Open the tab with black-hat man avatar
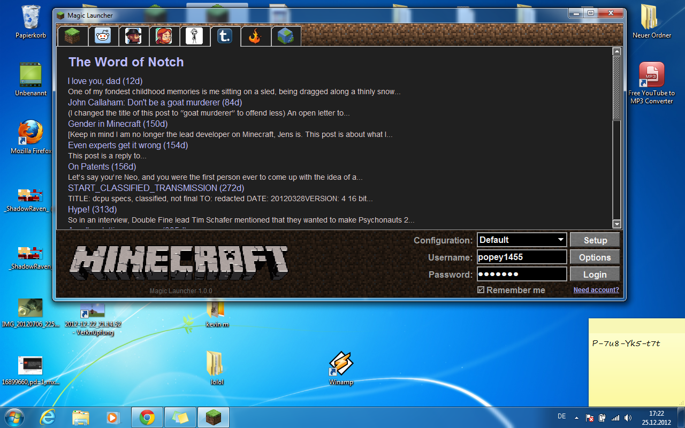This screenshot has height=428, width=685. point(133,36)
